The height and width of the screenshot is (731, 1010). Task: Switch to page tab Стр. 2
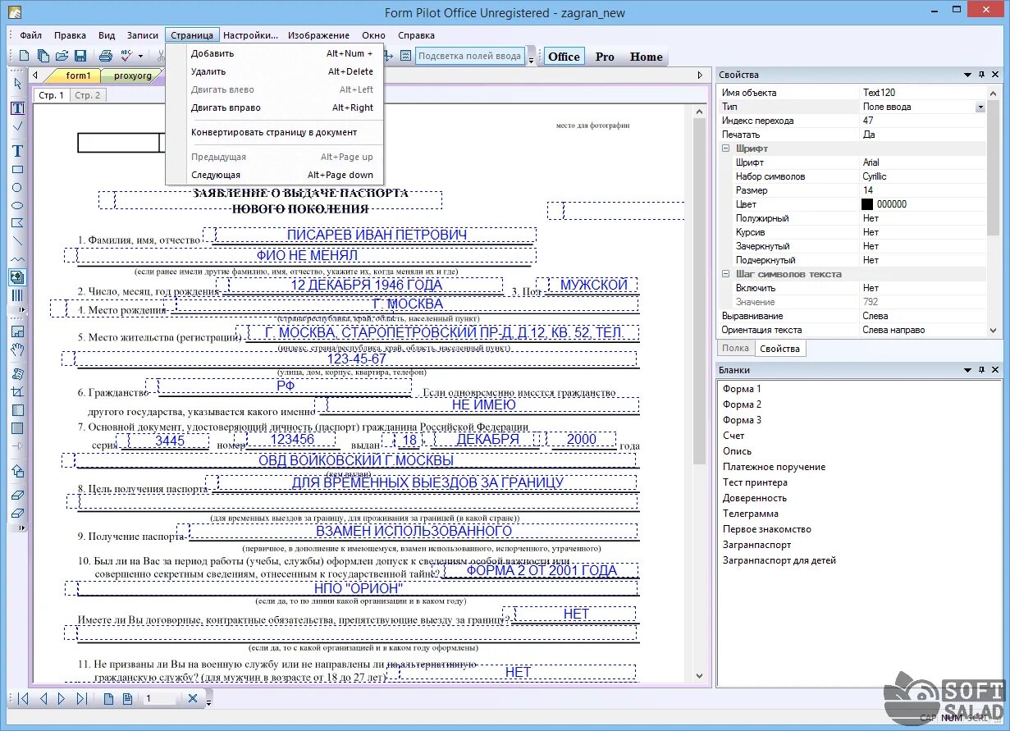[88, 95]
